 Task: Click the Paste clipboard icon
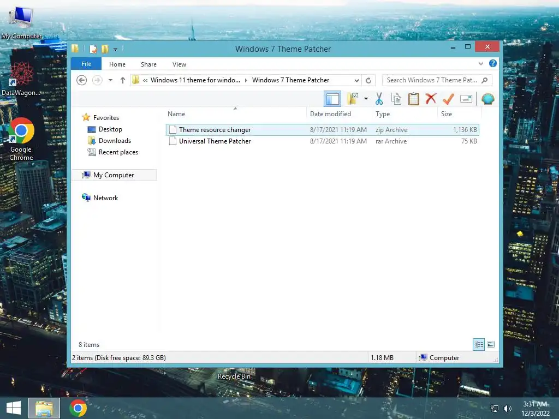coord(414,99)
